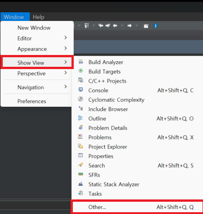Viewport: 203px width, 214px height.
Task: Open the back history dropdown arrow
Action: coord(122,25)
